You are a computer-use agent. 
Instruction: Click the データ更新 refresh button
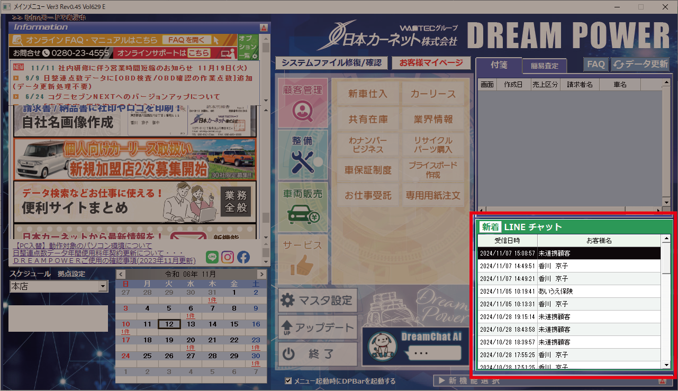pos(641,64)
